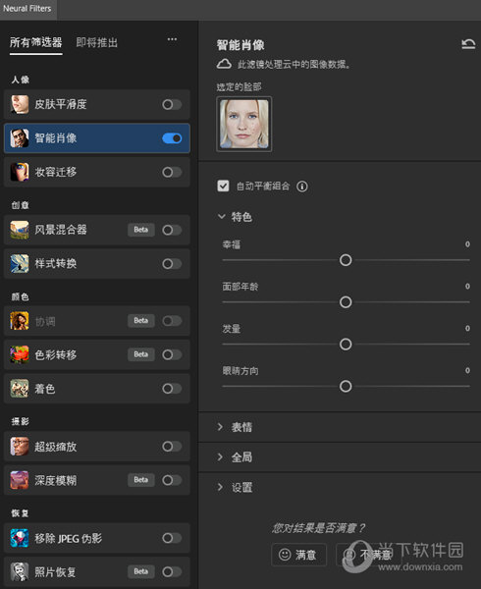Switch to the 即将推出 tab
Screen dimensions: 481x589
click(97, 42)
